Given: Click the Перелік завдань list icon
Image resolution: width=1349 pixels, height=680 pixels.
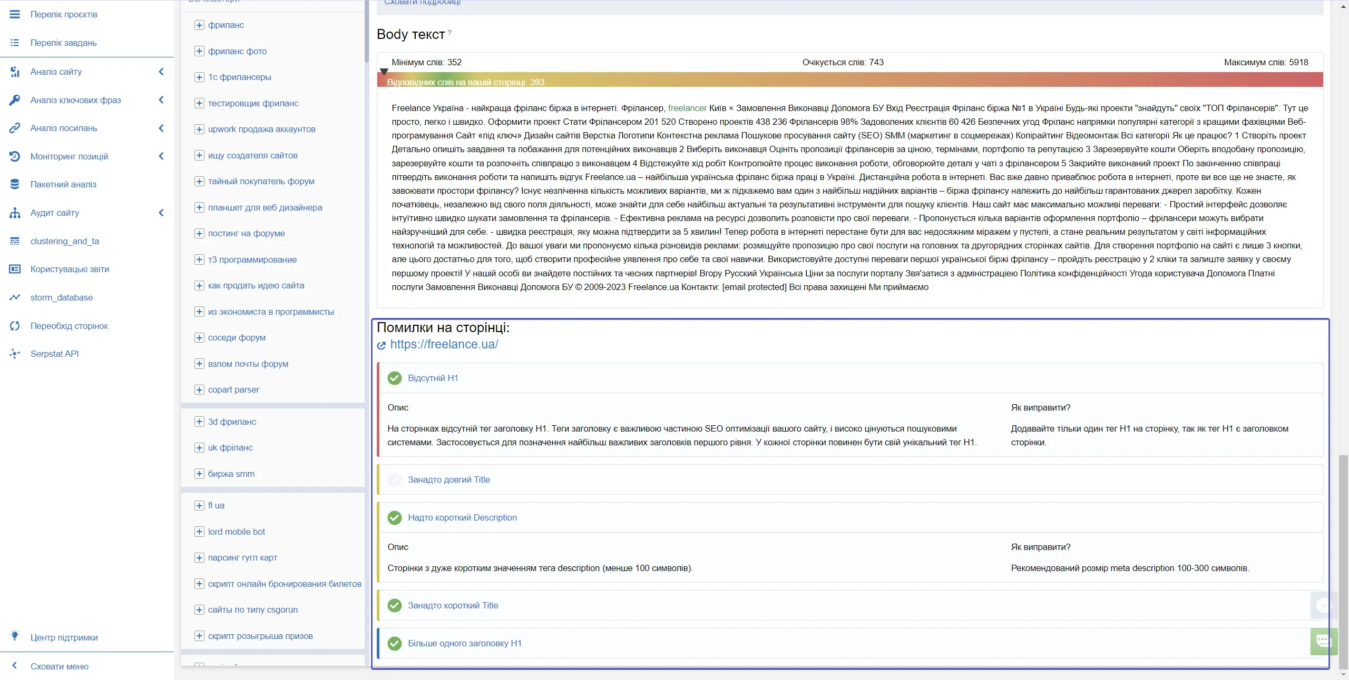Looking at the screenshot, I should point(15,43).
